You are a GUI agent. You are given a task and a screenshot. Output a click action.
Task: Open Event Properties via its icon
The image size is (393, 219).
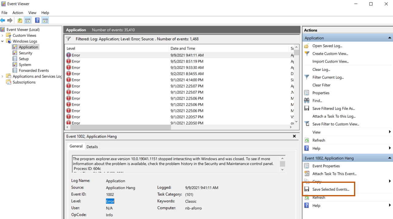click(306, 166)
